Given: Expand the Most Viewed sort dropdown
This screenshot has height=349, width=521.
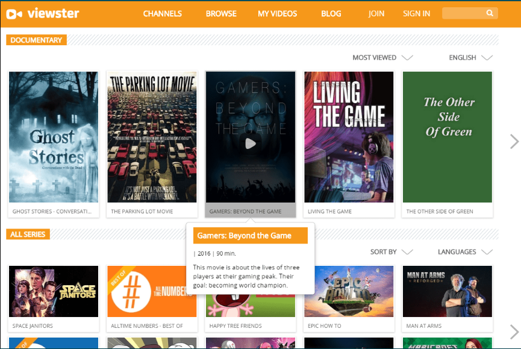Looking at the screenshot, I should (x=382, y=57).
